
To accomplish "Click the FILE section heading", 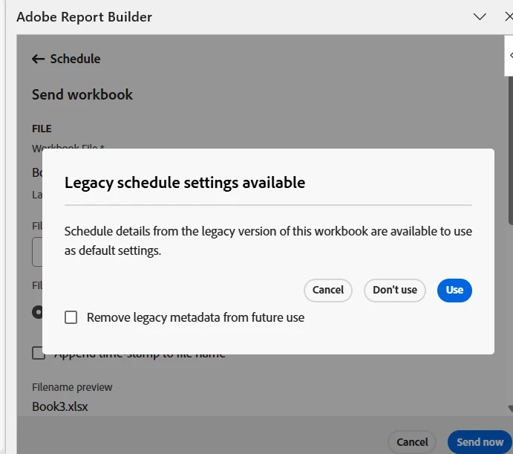I will pos(42,129).
